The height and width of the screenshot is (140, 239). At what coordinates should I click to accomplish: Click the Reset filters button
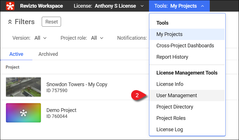point(51,22)
